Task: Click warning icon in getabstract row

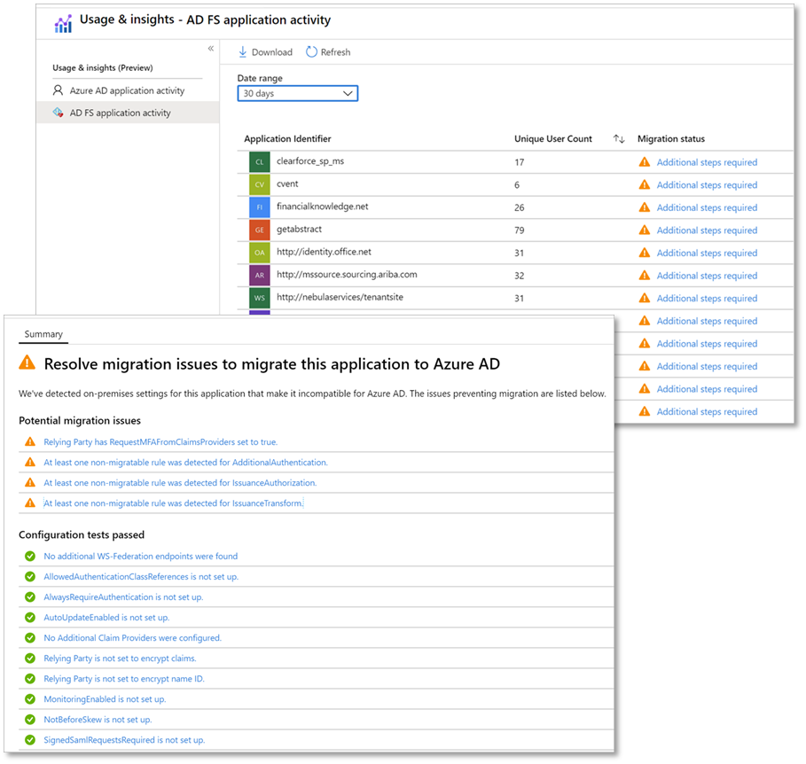Action: [x=644, y=230]
